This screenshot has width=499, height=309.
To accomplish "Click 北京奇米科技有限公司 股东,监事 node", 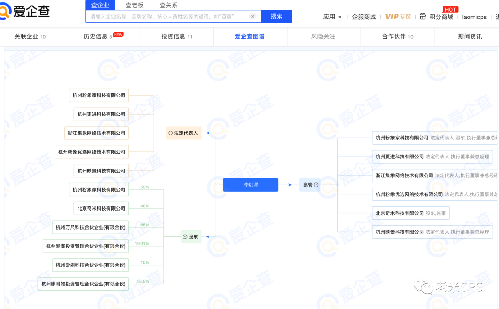I will tap(411, 213).
